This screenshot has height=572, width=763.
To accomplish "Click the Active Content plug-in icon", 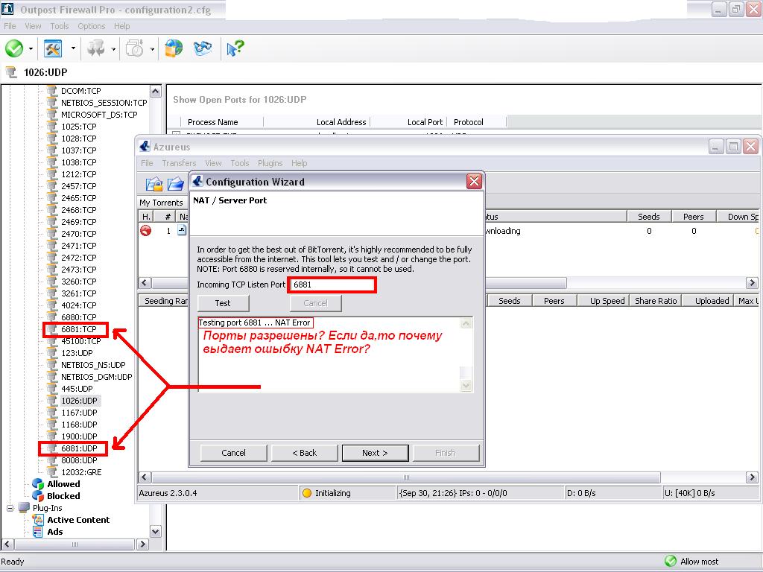I will [x=38, y=520].
